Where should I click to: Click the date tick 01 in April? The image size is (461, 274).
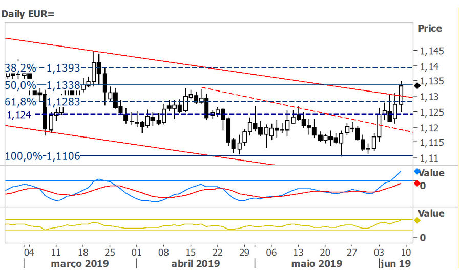(x=136, y=253)
